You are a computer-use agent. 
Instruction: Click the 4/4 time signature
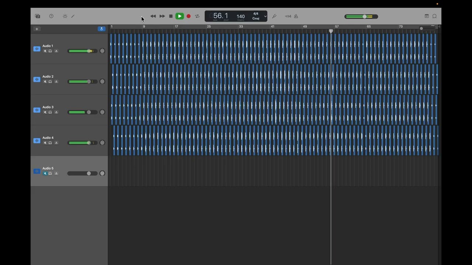tap(256, 14)
